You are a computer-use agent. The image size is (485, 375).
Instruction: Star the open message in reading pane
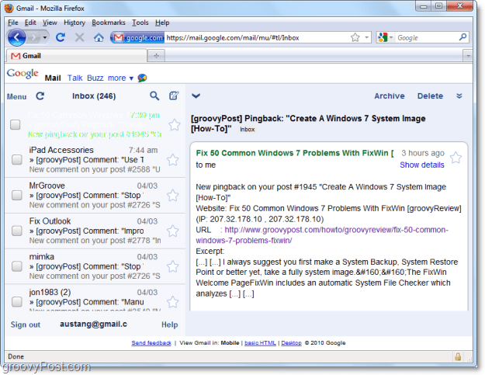point(456,158)
